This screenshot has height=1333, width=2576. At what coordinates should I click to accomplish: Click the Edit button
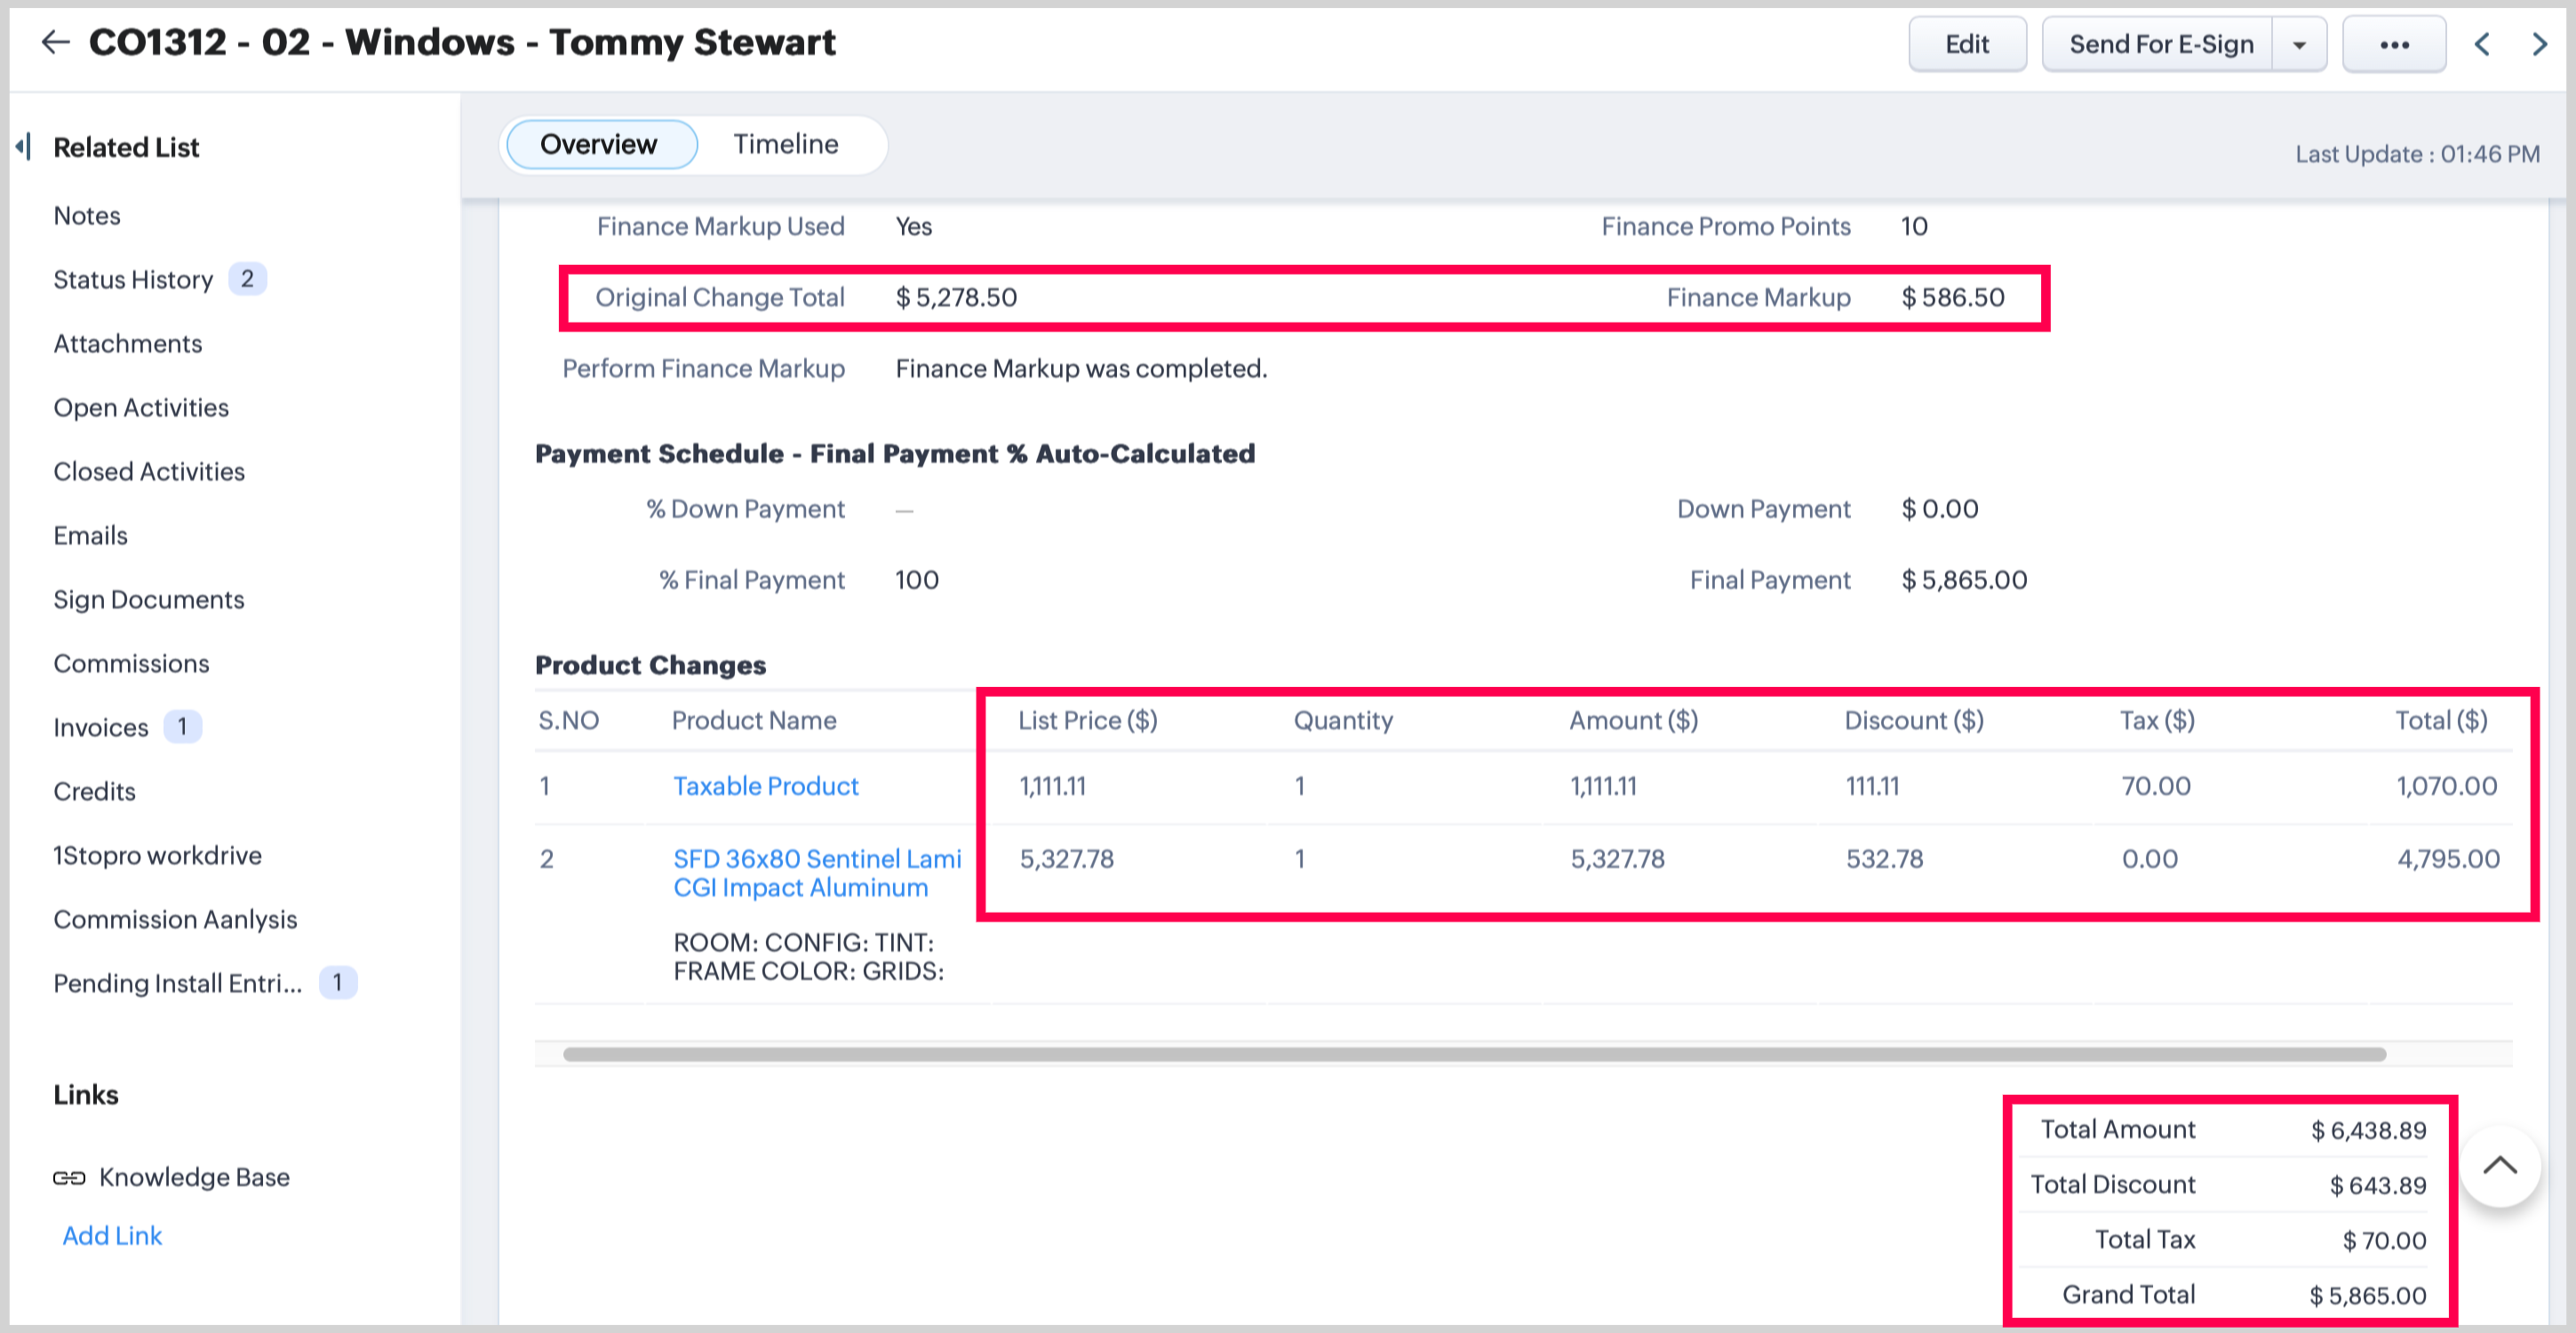pos(1966,45)
